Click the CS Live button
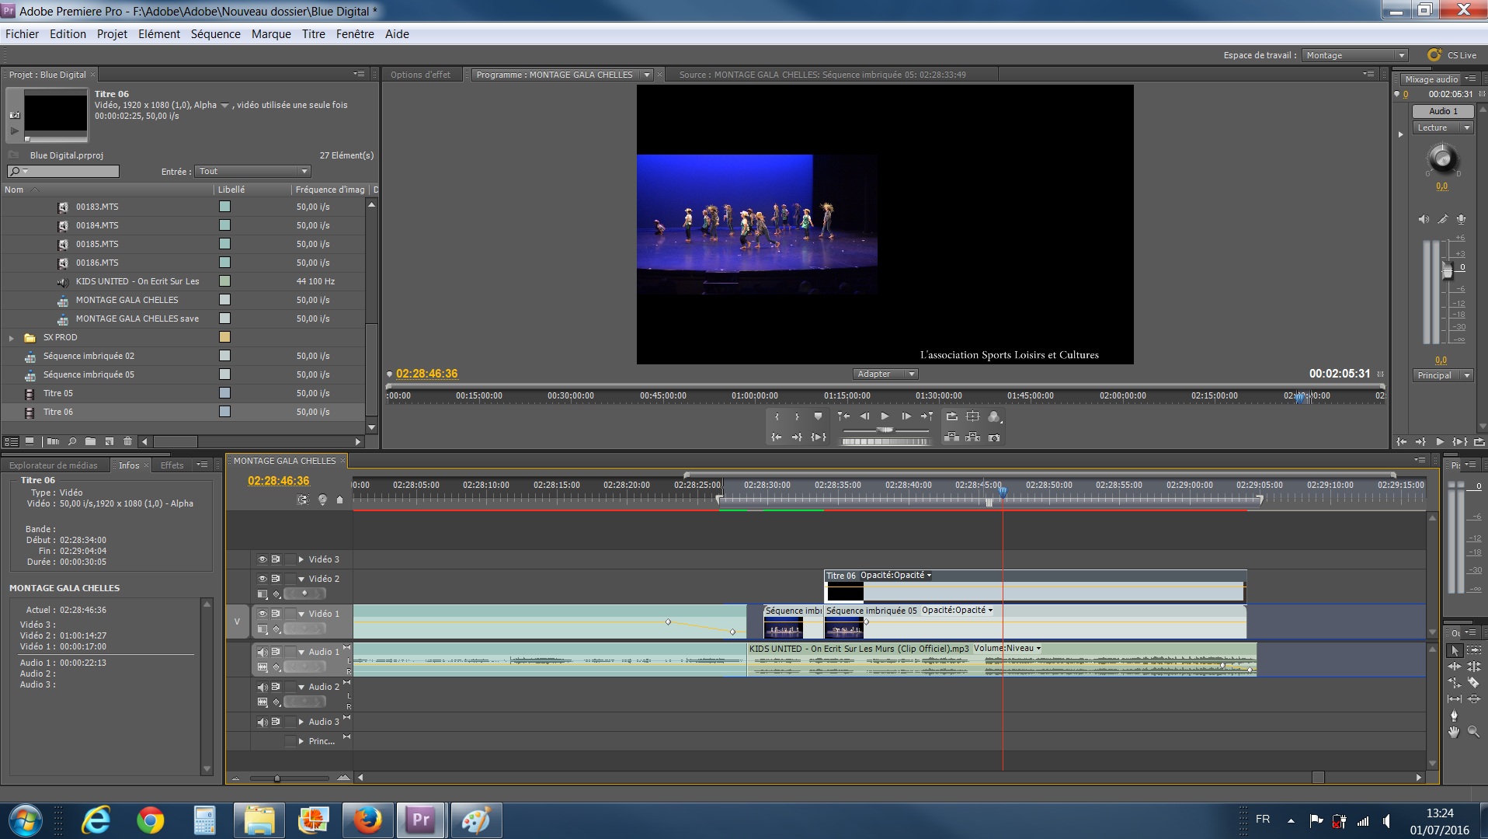The width and height of the screenshot is (1488, 839). click(1453, 55)
